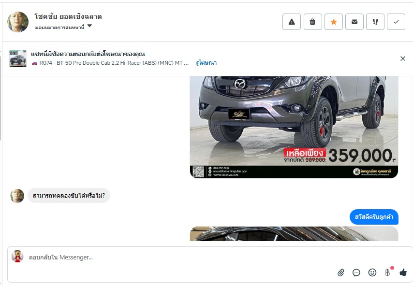Toggle the orange star follow-up icon

tap(334, 22)
